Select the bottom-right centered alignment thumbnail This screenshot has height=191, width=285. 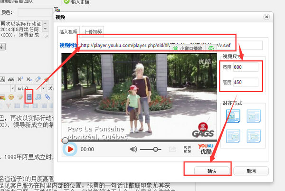coord(254,136)
